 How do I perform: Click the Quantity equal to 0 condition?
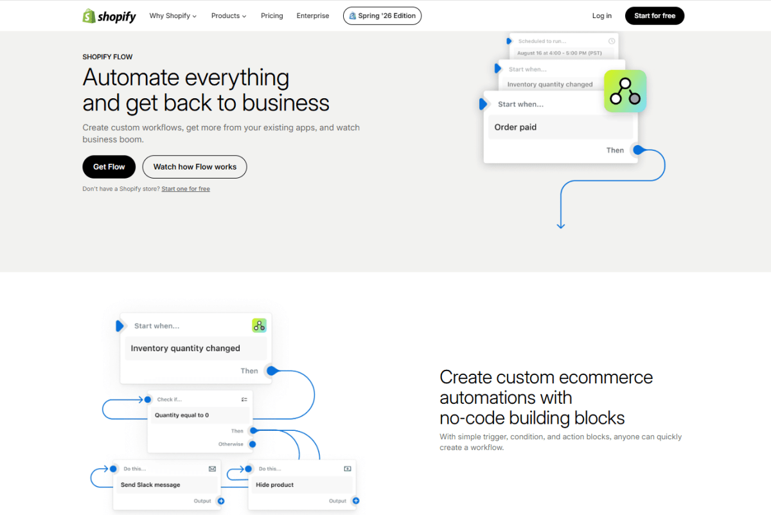(x=200, y=415)
